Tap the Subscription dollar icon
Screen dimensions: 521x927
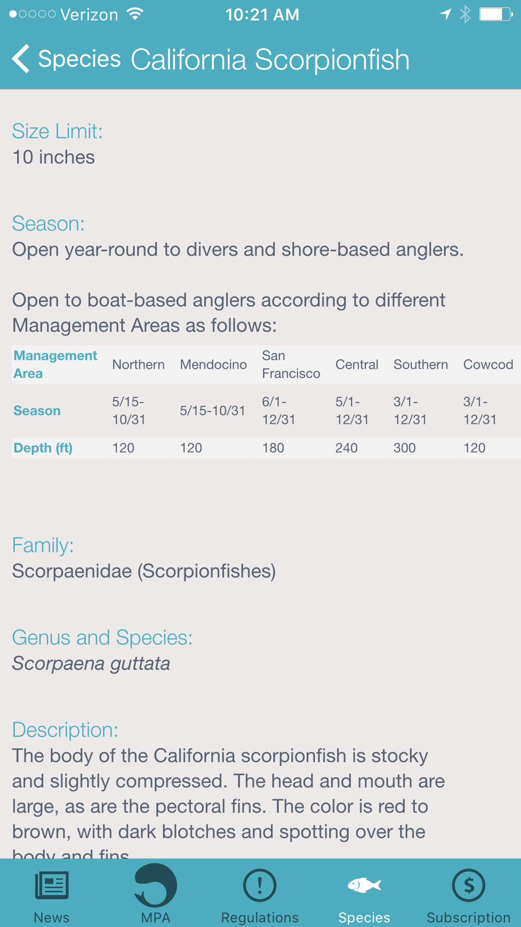click(x=469, y=885)
